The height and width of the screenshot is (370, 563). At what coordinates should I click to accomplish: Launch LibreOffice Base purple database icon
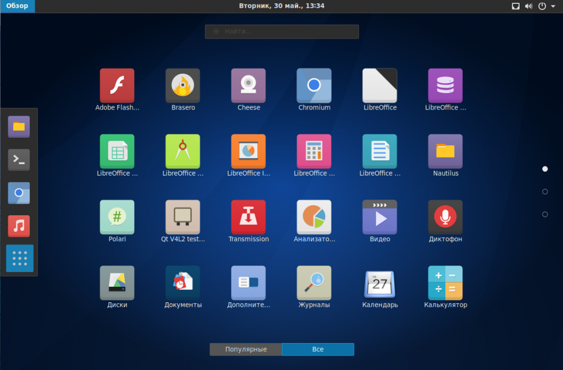(x=445, y=86)
